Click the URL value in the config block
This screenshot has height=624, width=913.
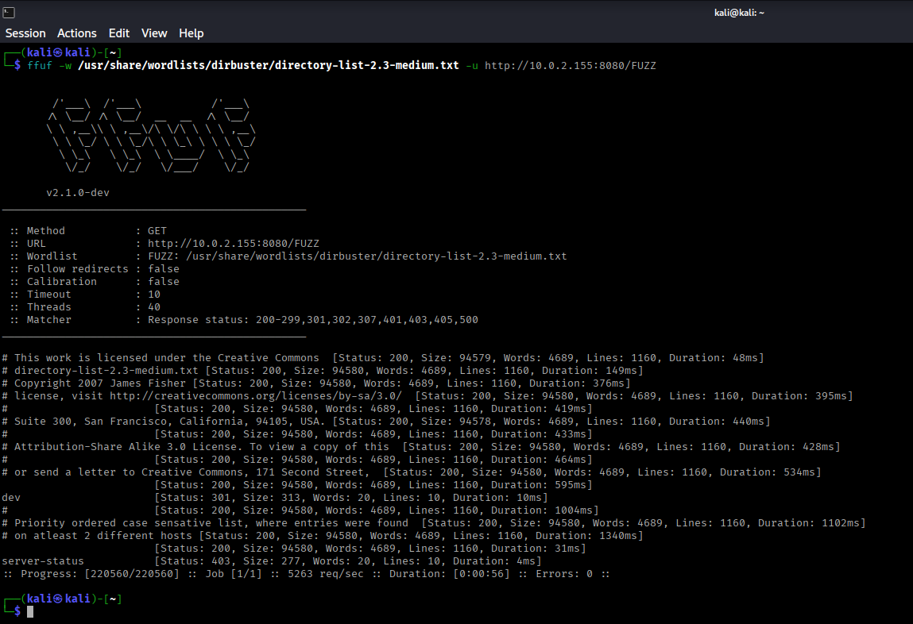234,244
